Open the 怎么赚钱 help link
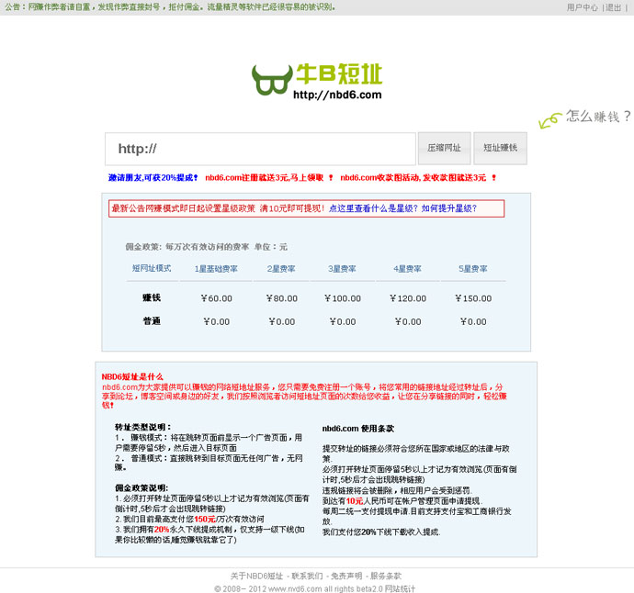This screenshot has height=593, width=634. point(598,117)
